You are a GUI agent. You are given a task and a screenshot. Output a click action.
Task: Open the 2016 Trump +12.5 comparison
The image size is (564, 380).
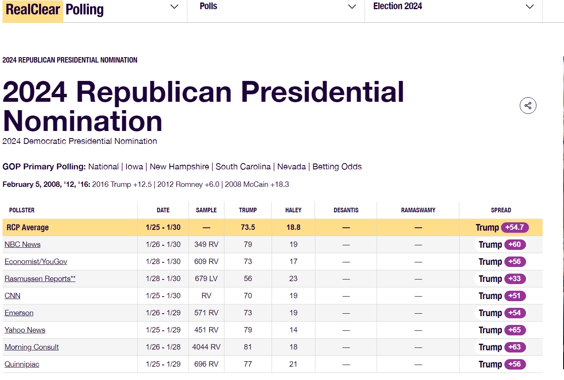point(122,184)
